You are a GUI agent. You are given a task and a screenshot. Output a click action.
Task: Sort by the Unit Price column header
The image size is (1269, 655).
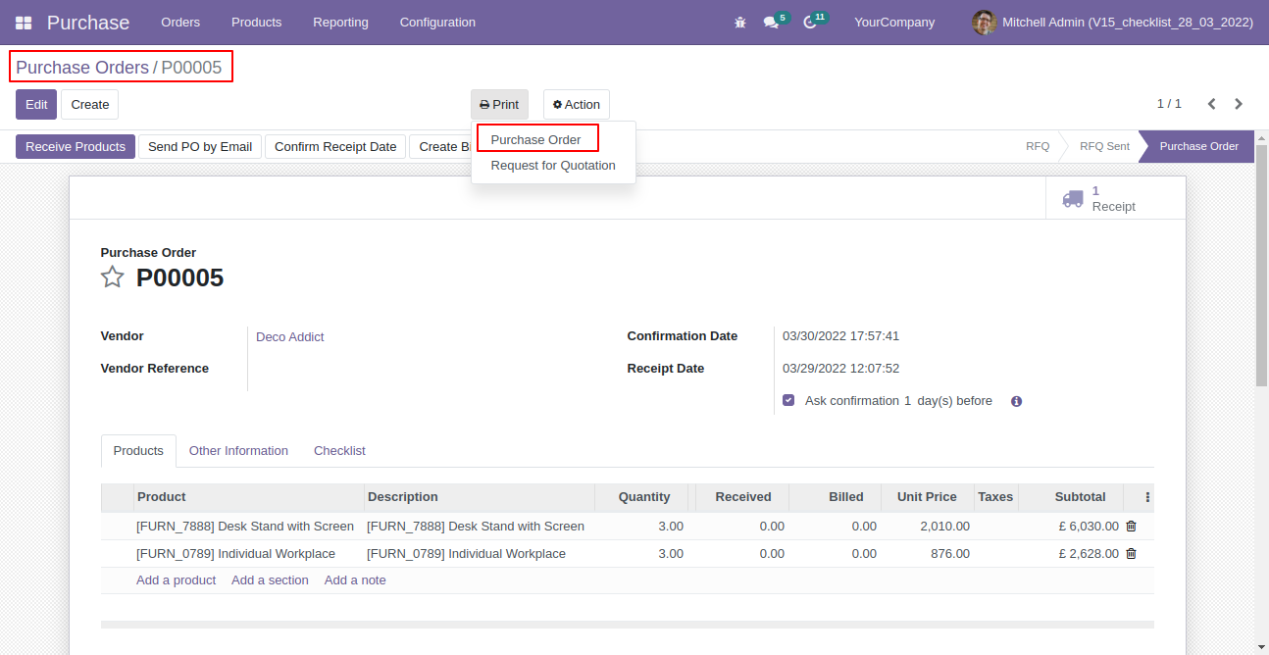point(927,497)
